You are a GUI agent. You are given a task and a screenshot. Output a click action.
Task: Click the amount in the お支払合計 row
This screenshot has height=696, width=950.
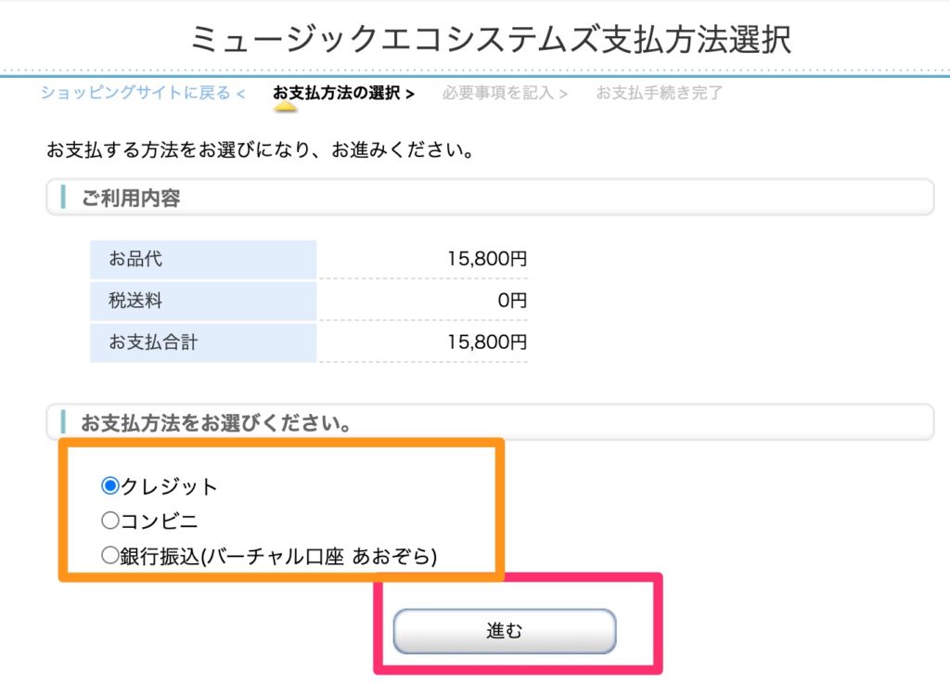[486, 342]
